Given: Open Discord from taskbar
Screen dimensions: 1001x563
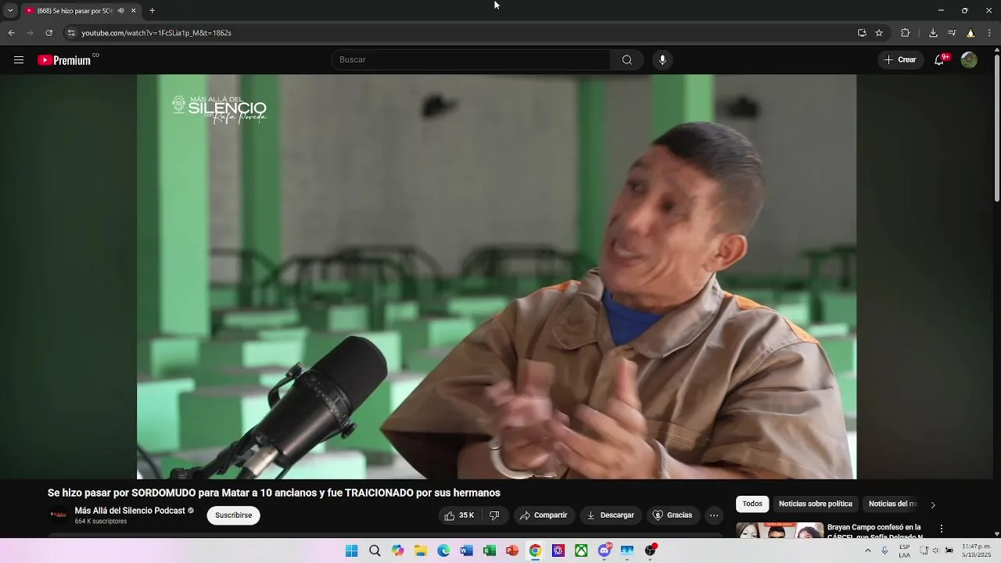Looking at the screenshot, I should pos(605,550).
